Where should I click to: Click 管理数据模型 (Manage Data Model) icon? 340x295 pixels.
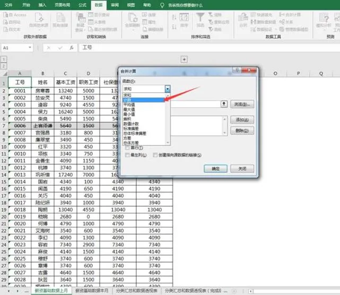click(282, 29)
